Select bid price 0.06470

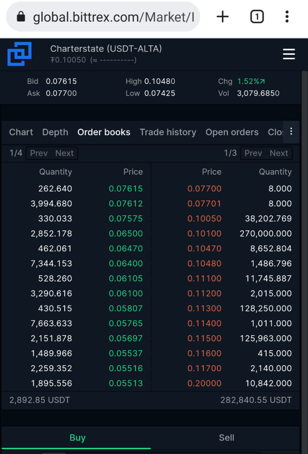(126, 249)
